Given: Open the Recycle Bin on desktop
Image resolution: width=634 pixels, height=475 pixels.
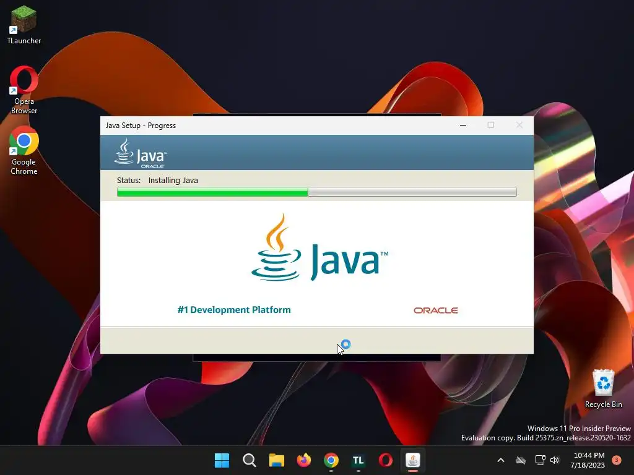Looking at the screenshot, I should point(603,388).
